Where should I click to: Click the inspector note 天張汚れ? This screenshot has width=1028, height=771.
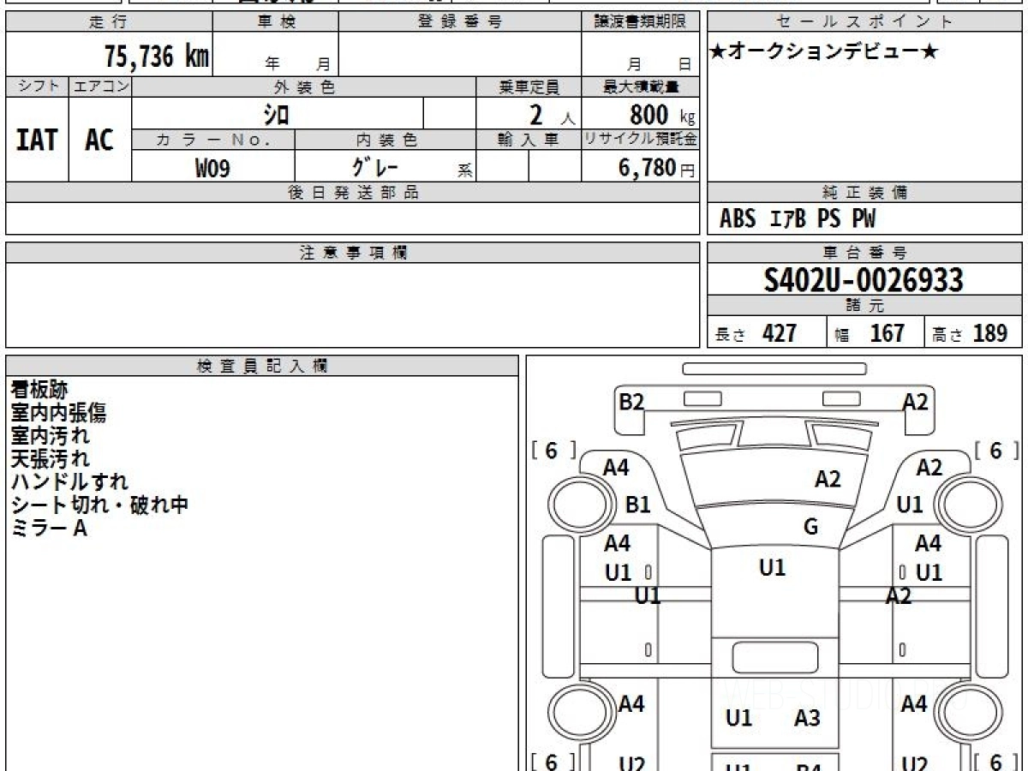click(50, 459)
